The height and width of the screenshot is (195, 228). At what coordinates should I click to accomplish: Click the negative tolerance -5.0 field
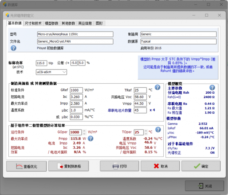tap(74, 63)
